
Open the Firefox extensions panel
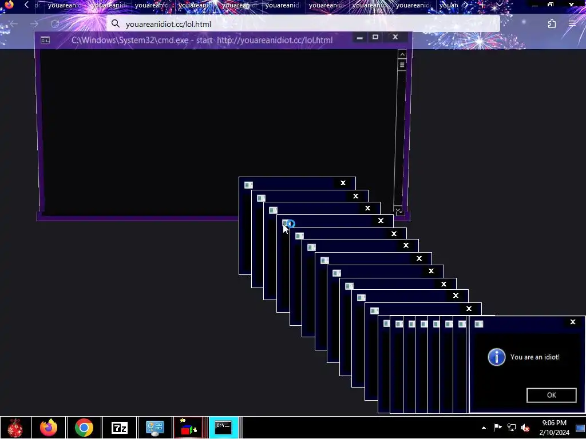(552, 24)
